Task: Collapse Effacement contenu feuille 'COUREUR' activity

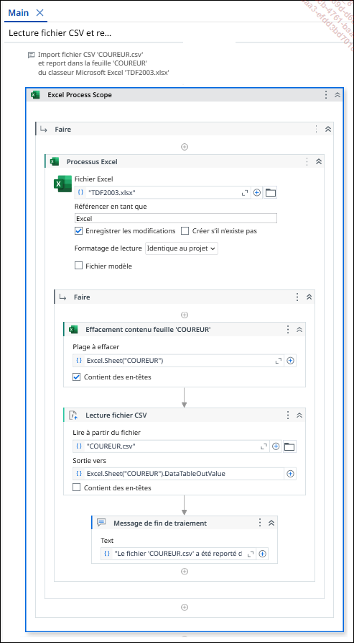Action: [x=299, y=329]
